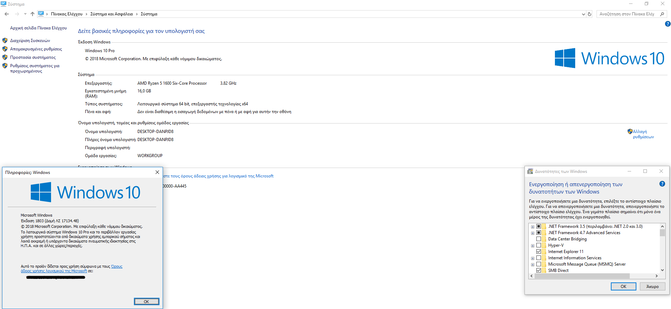Click folder icon beside .NET Framework 3.5
The height and width of the screenshot is (309, 671).
544,226
